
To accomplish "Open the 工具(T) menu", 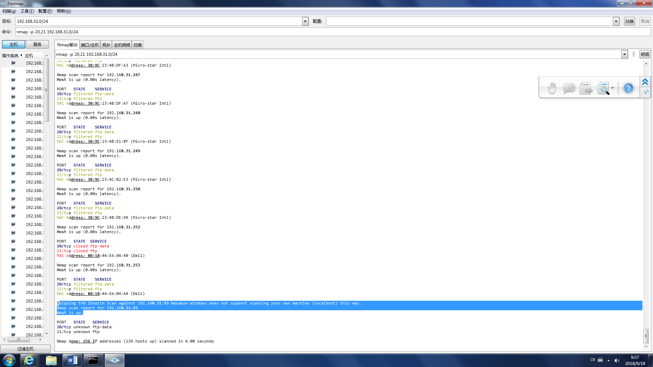I will tap(27, 11).
